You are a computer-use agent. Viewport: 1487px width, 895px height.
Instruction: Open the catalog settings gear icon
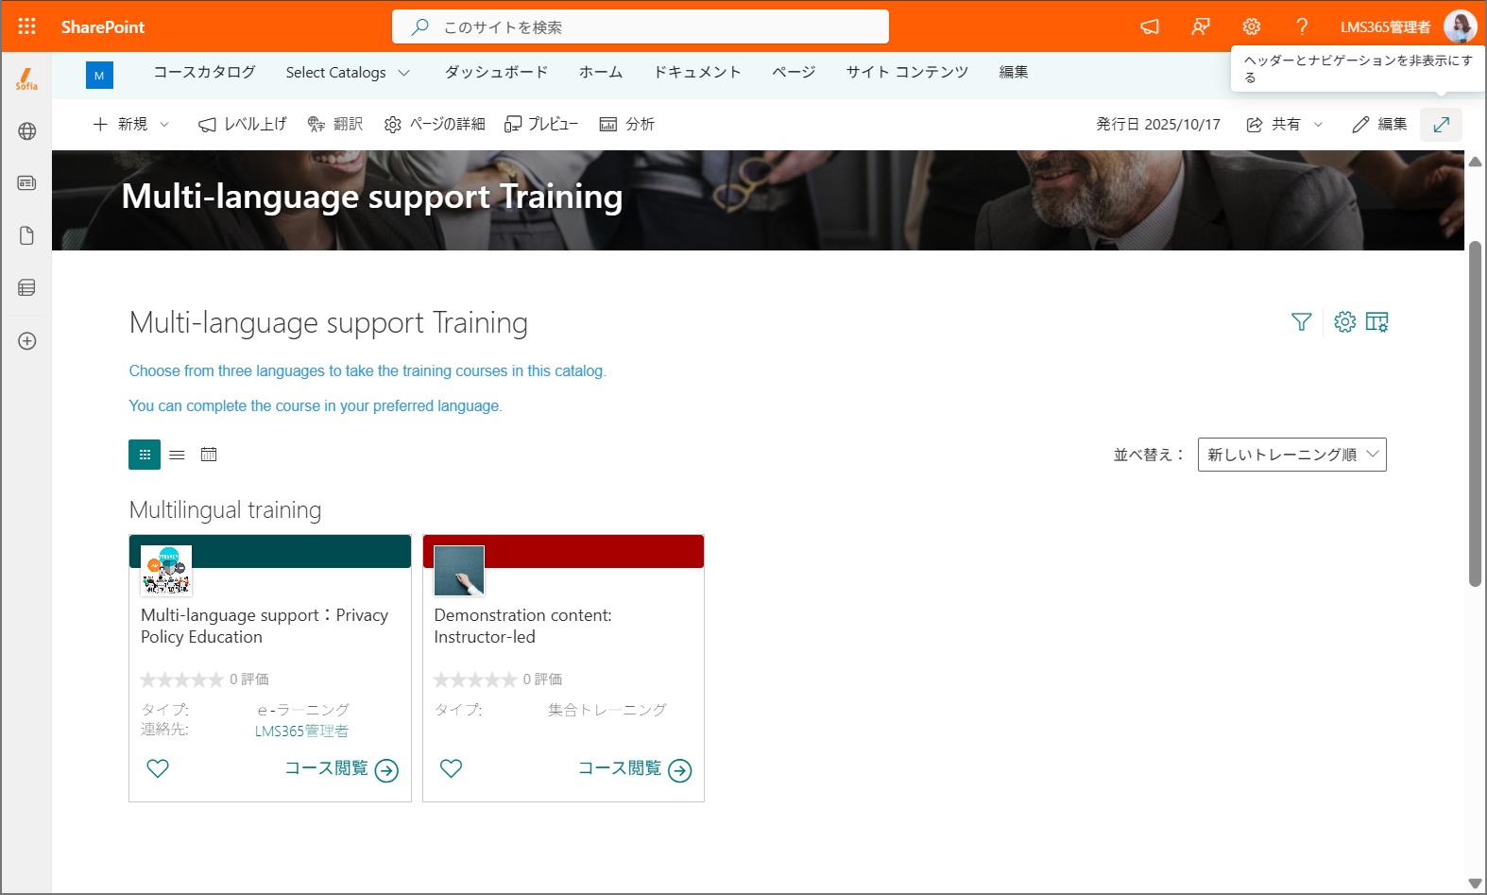(1344, 322)
